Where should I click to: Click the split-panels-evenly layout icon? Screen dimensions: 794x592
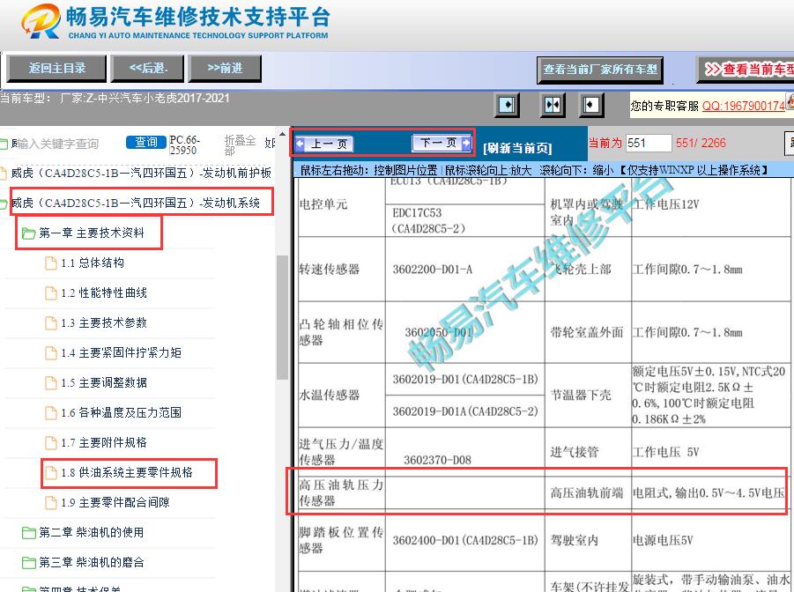553,106
